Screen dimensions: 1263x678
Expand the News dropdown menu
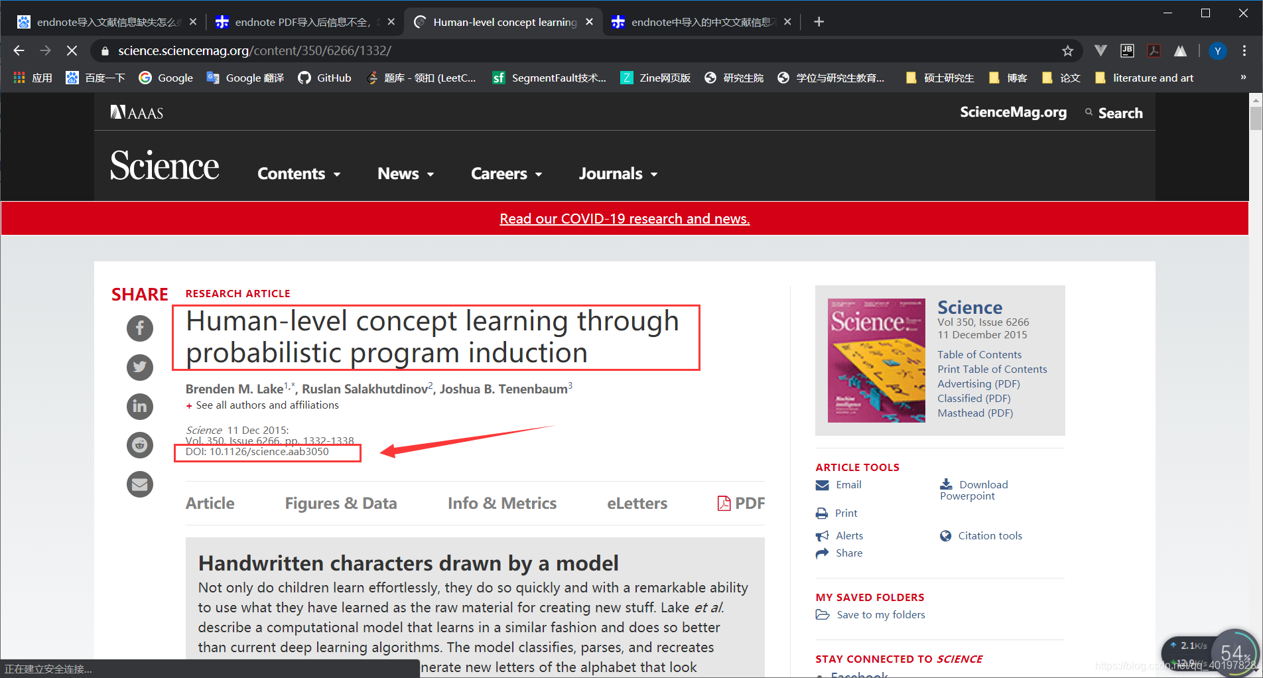click(406, 174)
